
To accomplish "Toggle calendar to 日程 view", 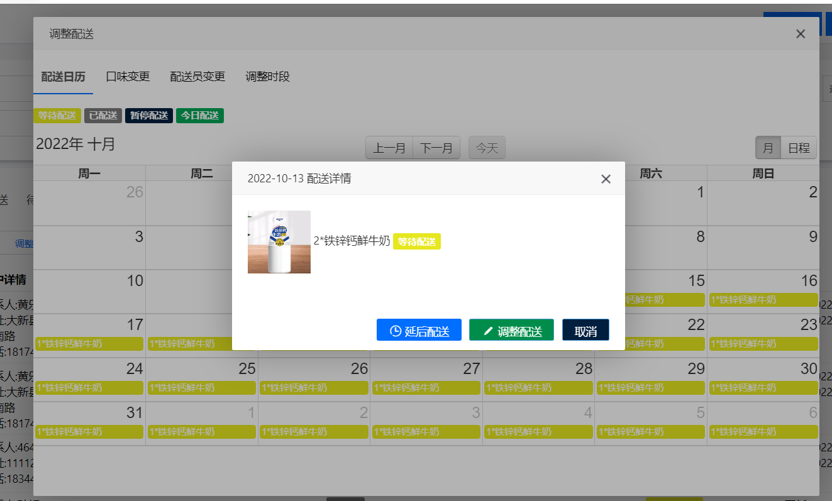I will tap(799, 148).
